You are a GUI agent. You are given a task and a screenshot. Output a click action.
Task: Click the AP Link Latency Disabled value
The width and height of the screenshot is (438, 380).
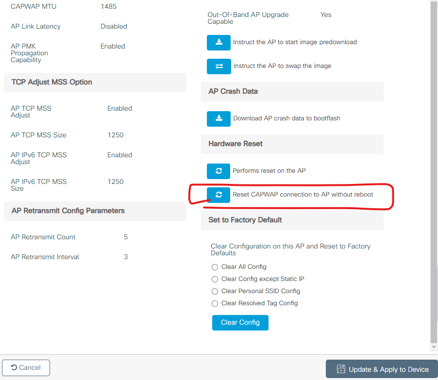pyautogui.click(x=114, y=26)
